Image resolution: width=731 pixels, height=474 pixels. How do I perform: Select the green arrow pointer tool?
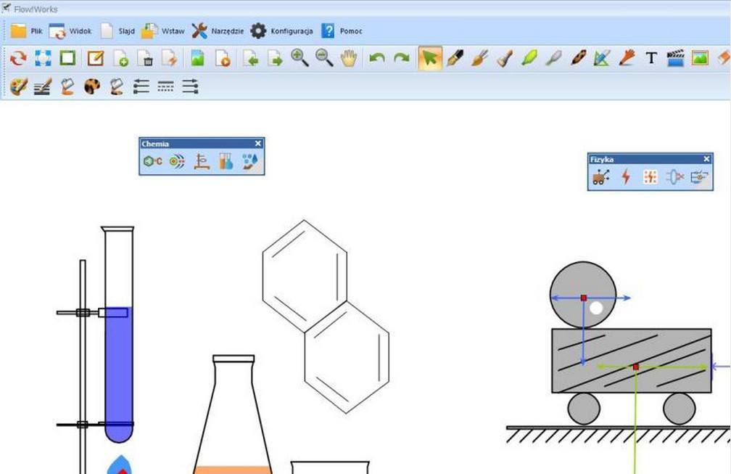click(x=430, y=58)
